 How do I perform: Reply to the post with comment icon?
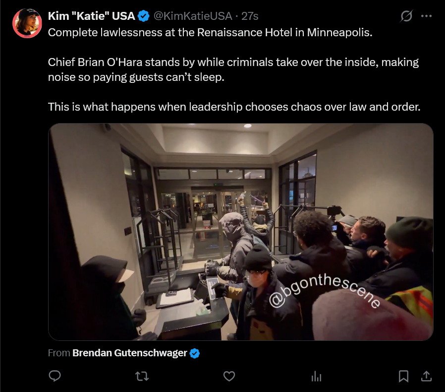point(55,376)
